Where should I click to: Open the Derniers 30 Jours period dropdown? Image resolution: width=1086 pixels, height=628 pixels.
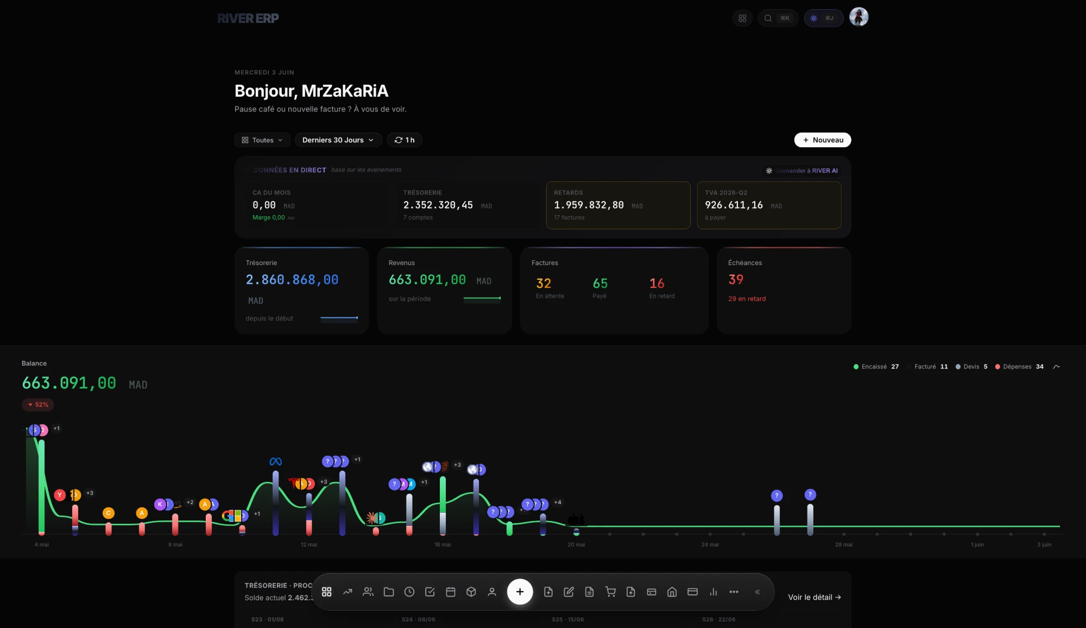(x=338, y=140)
